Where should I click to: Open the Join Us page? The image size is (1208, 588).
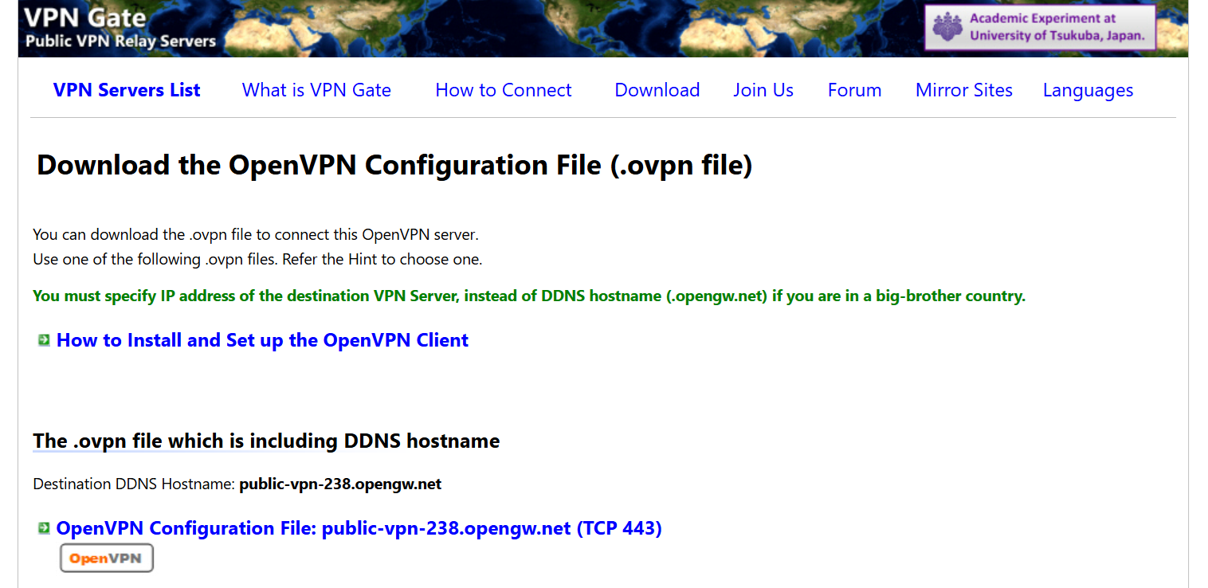pyautogui.click(x=763, y=90)
